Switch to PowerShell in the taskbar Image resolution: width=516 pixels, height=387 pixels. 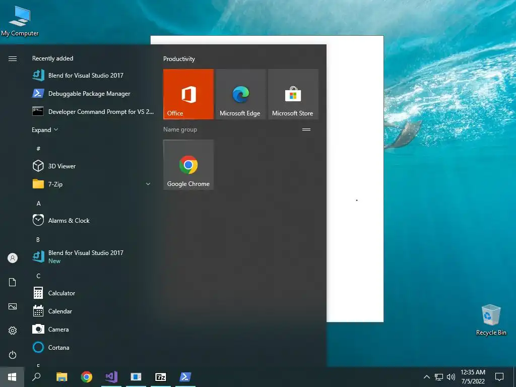[185, 377]
